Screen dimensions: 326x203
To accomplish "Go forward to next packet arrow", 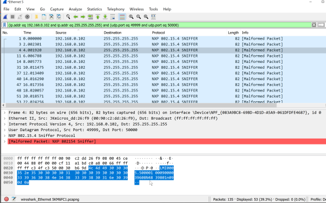I will (x=83, y=17).
